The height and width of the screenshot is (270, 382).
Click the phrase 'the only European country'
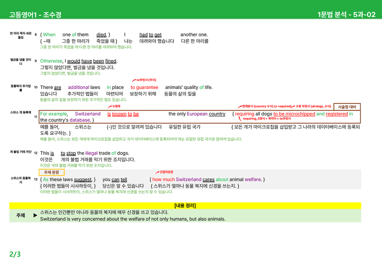pos(197,114)
